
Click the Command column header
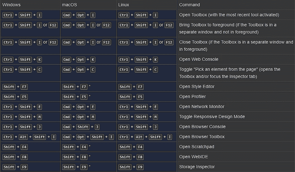pyautogui.click(x=189, y=5)
